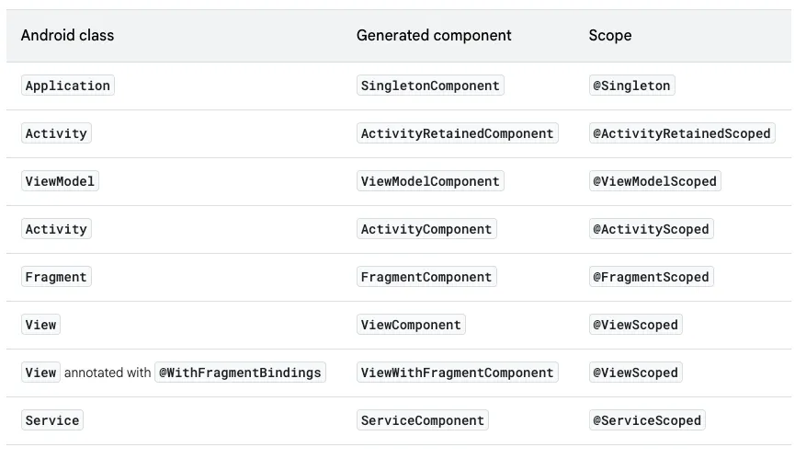Viewport: 795px width, 459px height.
Task: Select the ViewWithFragmentComponent code label
Action: tap(457, 373)
